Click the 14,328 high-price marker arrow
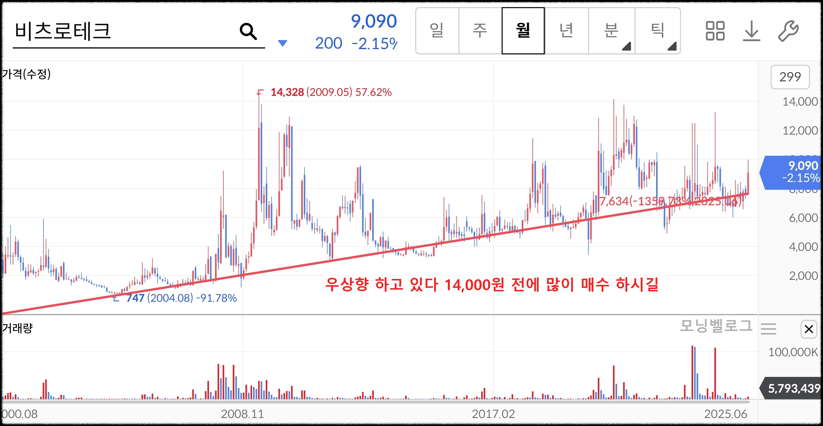 point(260,93)
